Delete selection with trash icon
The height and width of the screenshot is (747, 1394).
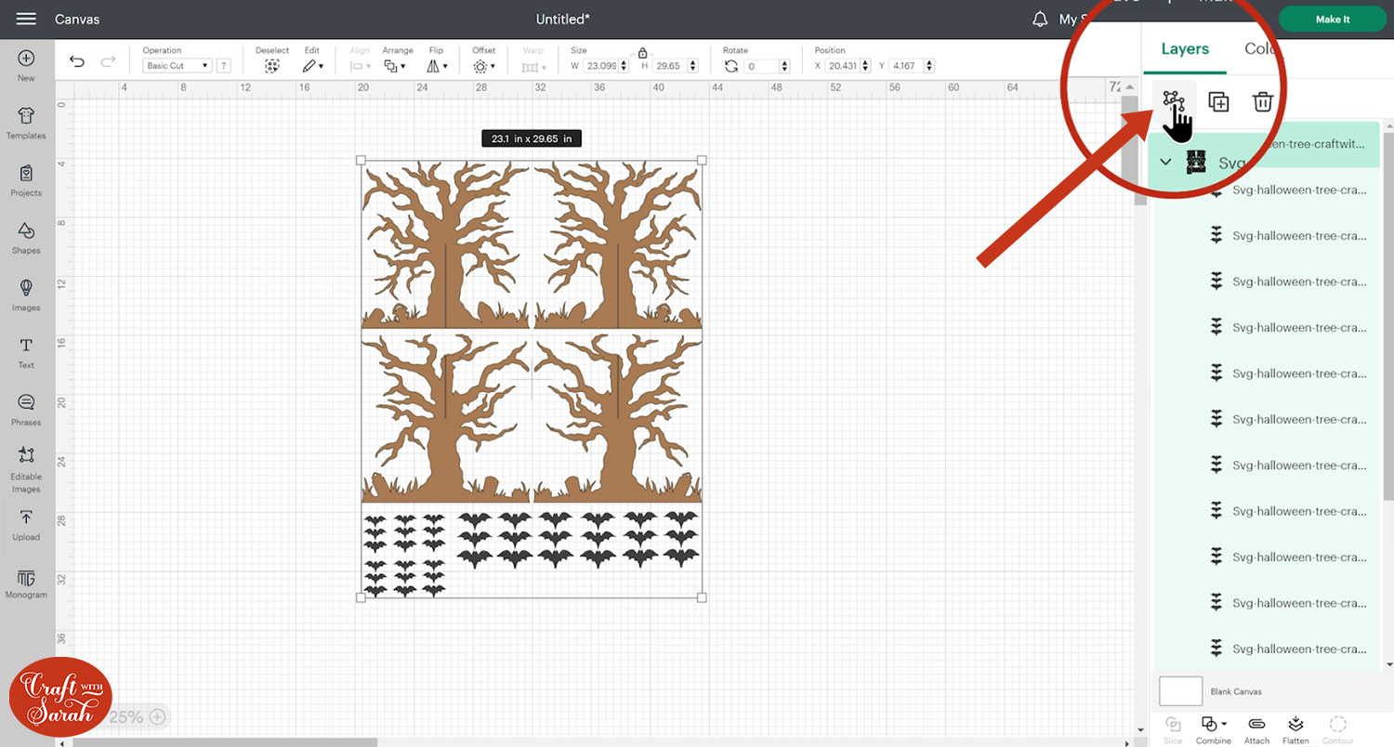click(x=1262, y=102)
